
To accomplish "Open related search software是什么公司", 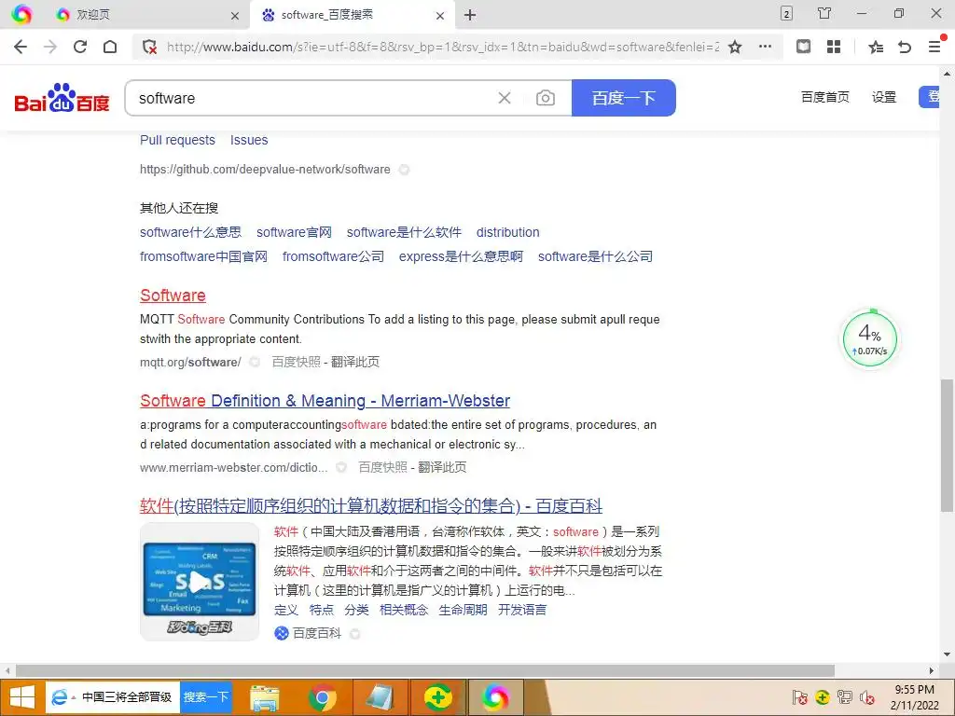I will click(595, 257).
